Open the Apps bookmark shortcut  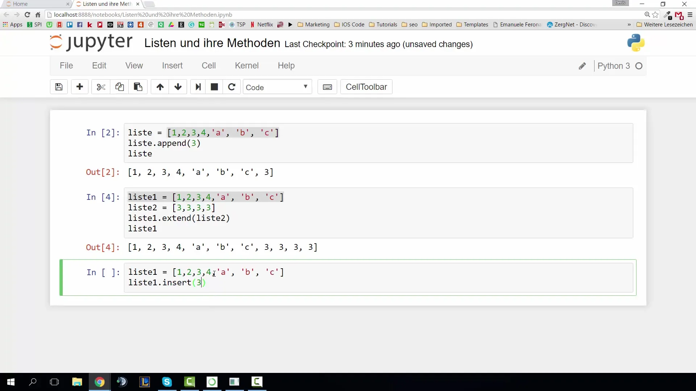12,25
